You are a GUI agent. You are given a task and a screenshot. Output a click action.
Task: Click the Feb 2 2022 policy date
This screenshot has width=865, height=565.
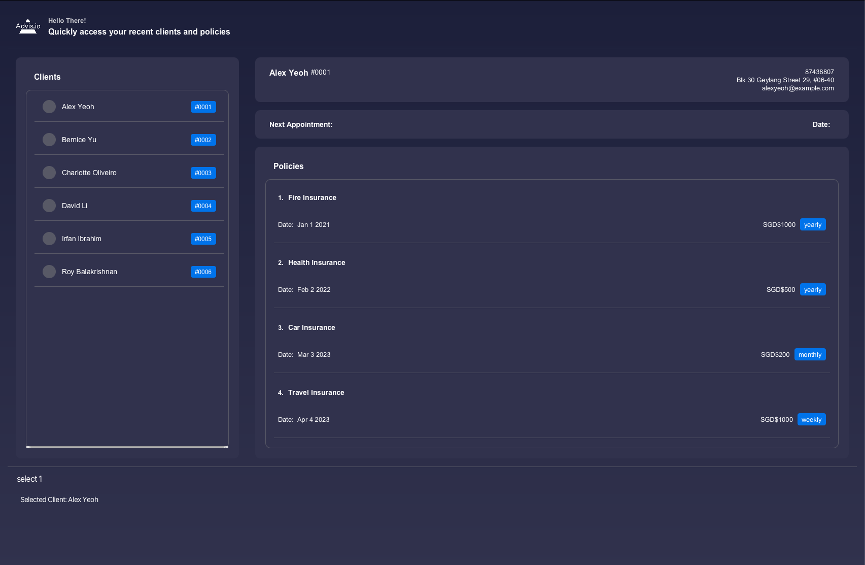pyautogui.click(x=314, y=289)
